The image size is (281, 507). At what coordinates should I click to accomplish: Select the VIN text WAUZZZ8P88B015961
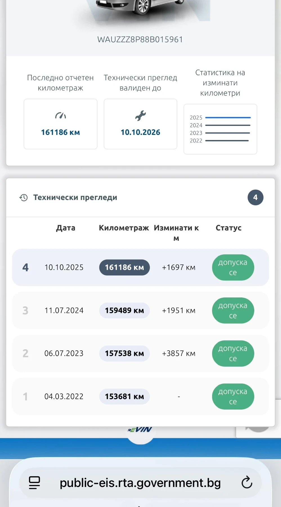click(140, 39)
